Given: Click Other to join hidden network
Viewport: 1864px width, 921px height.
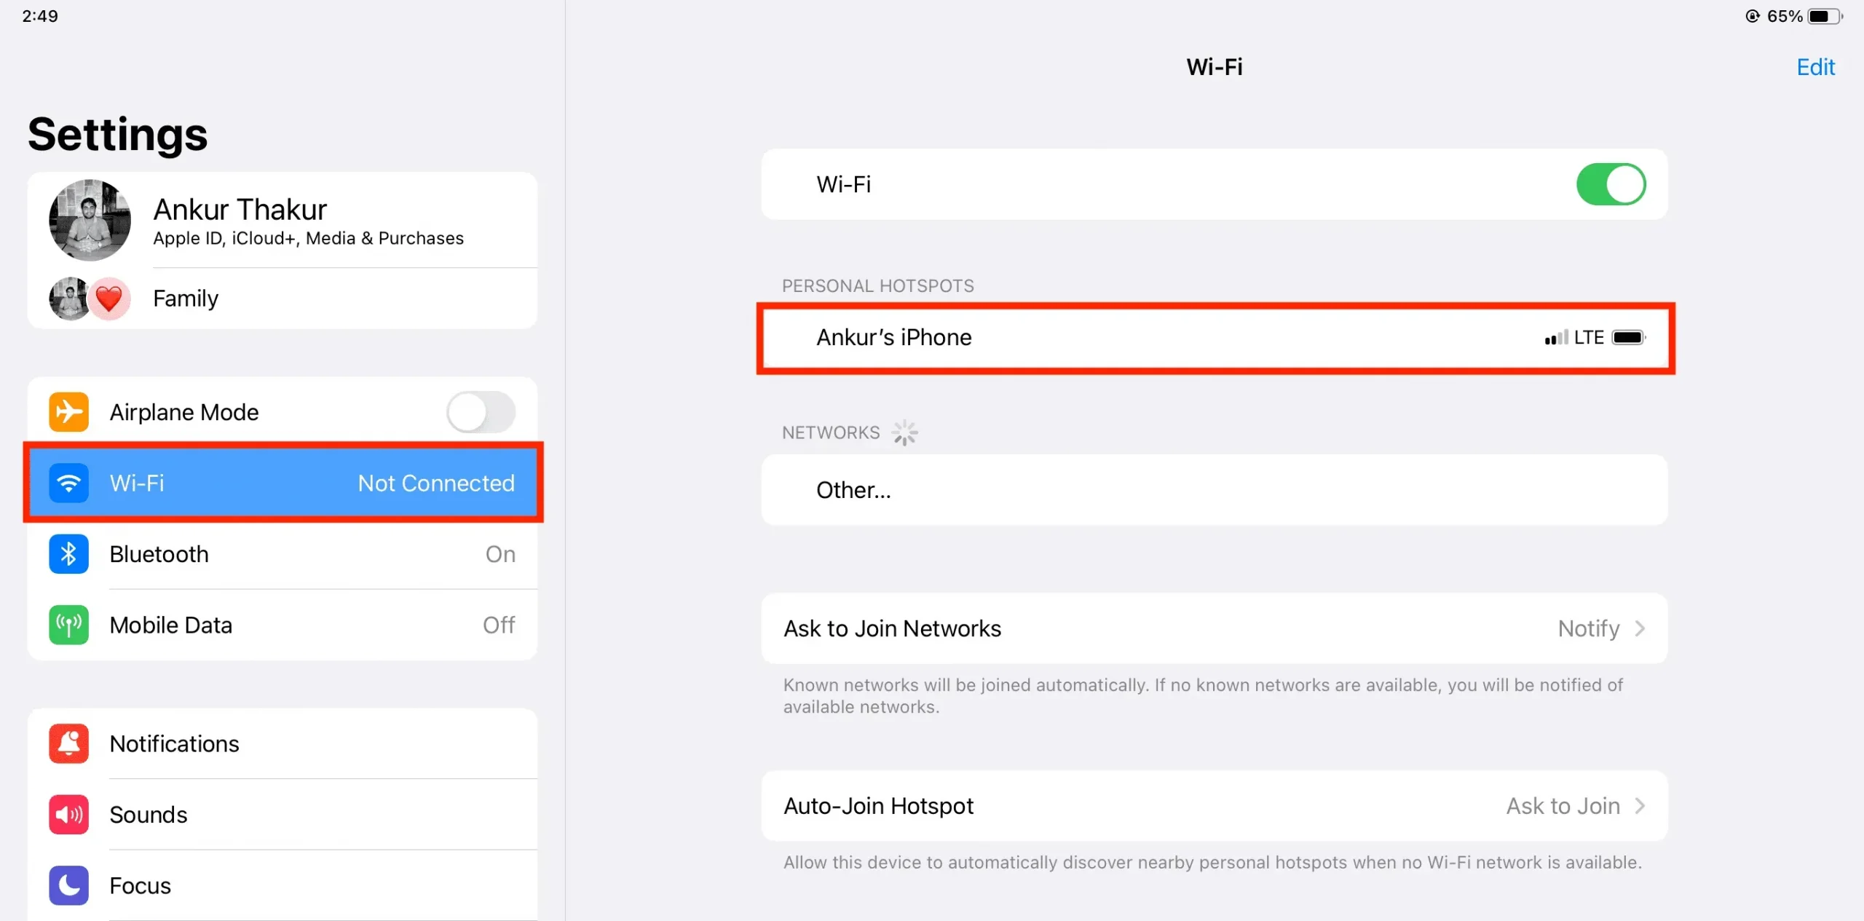Looking at the screenshot, I should (853, 489).
